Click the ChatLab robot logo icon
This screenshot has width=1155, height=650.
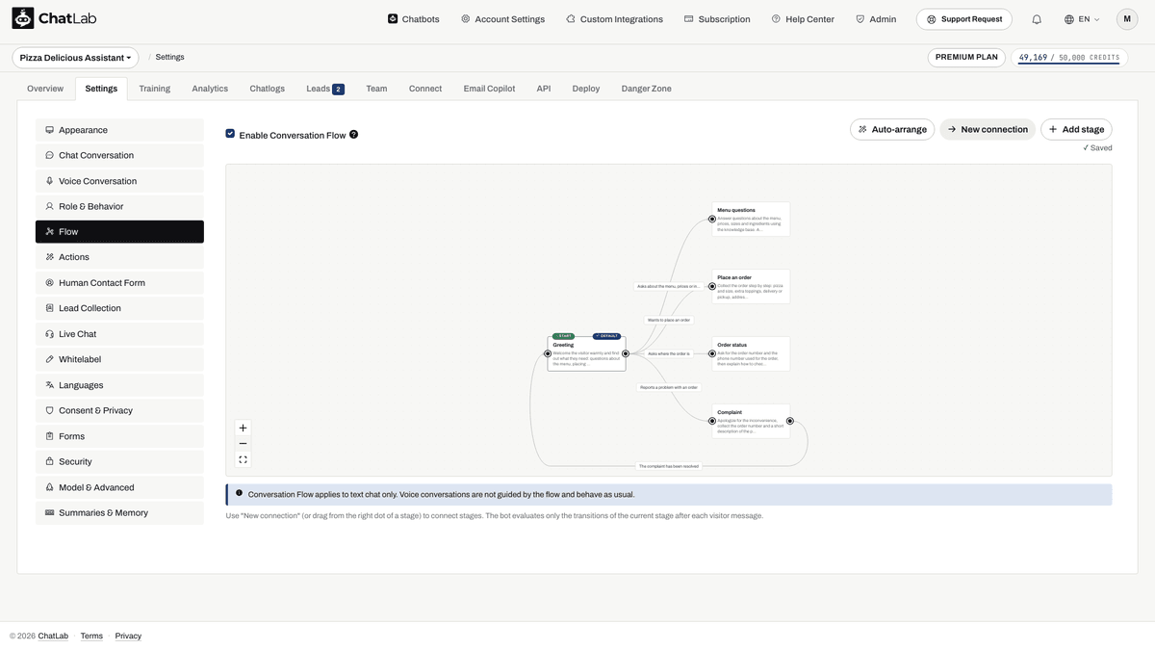pyautogui.click(x=22, y=18)
